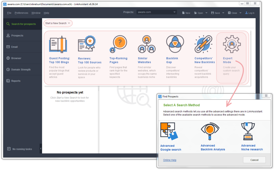Click the Guest Posting book icon
The height and width of the screenshot is (170, 274).
tap(58, 44)
